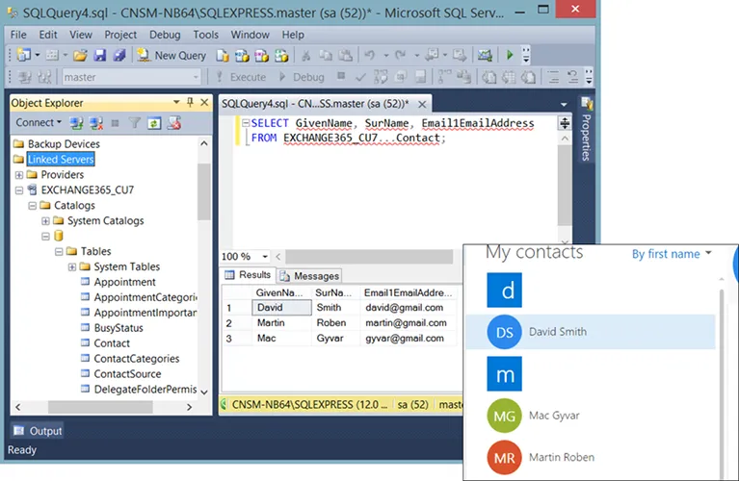Screen dimensions: 739x481
Task: Select the Martin Roben contact
Action: click(561, 457)
